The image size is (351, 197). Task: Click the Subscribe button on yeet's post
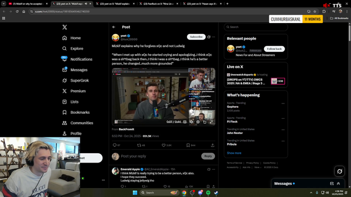tap(196, 37)
